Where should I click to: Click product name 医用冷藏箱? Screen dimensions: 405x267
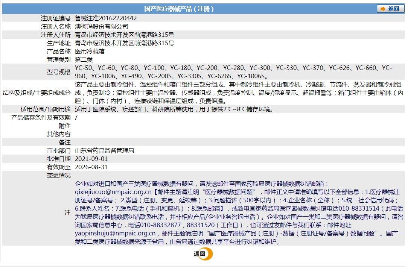(90, 52)
